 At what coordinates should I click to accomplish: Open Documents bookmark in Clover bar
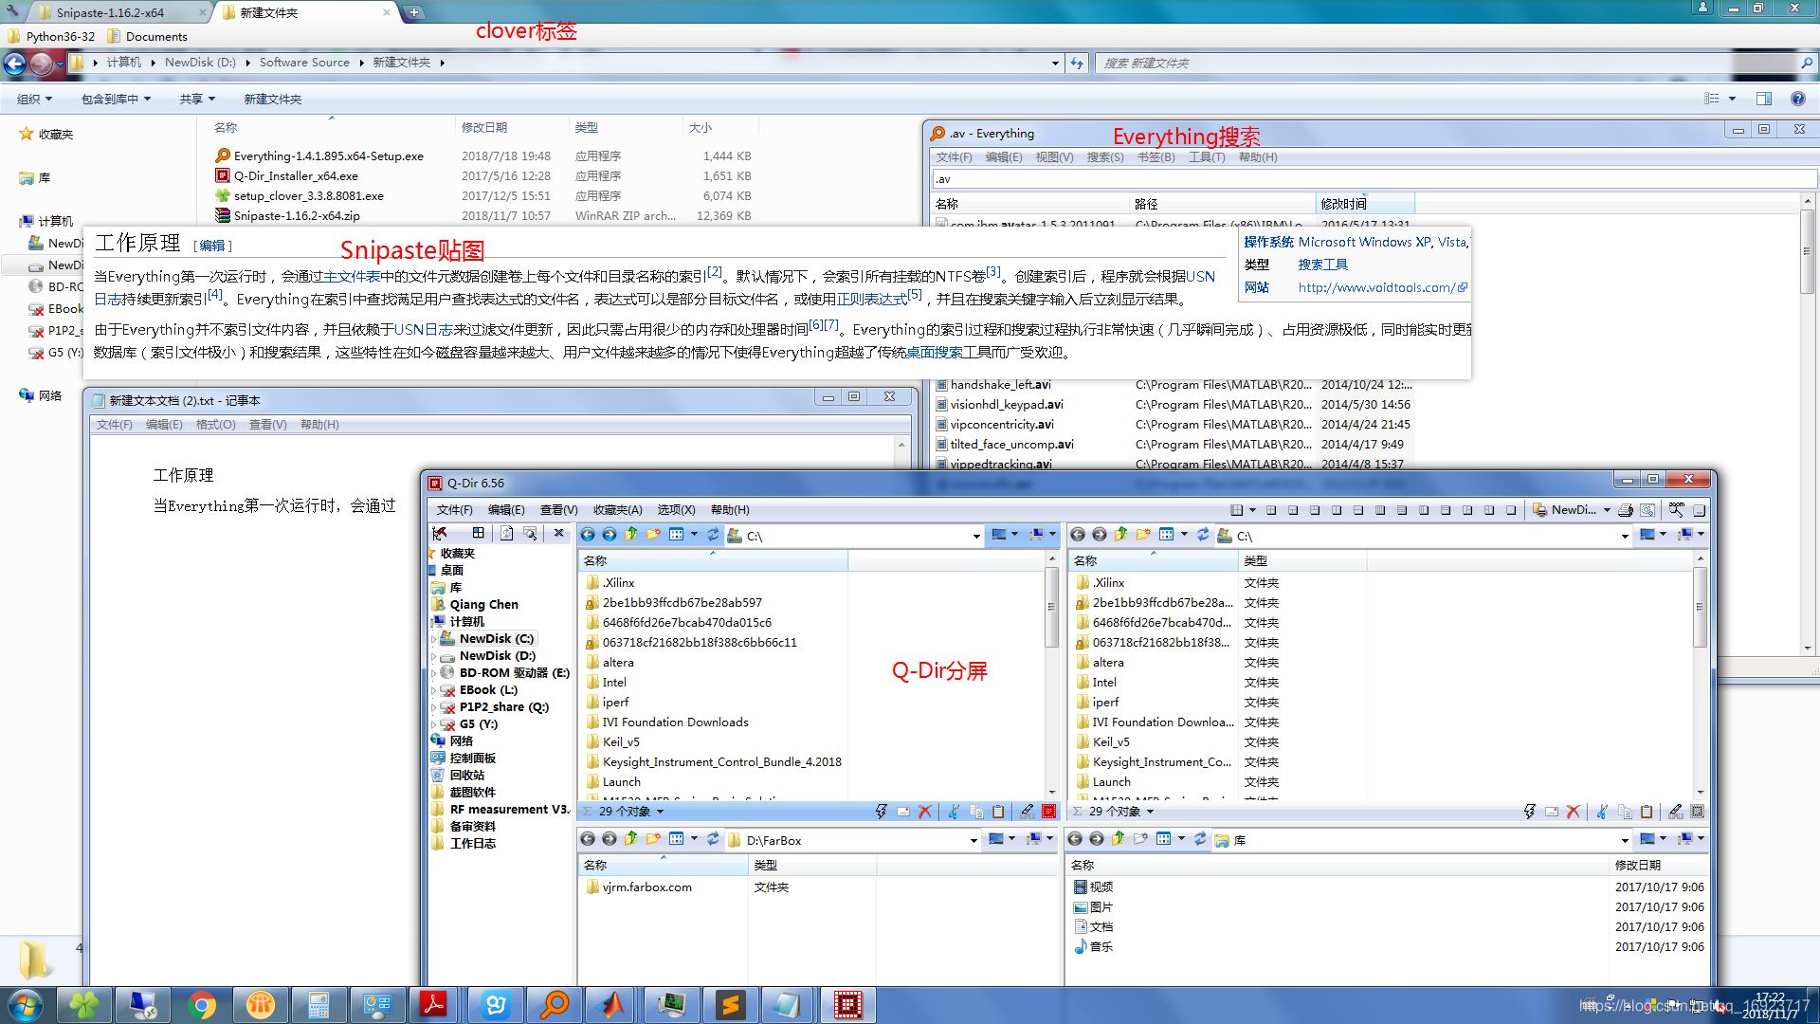pos(148,37)
